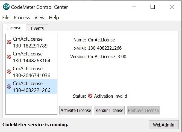Click status icon of selected license 130-4082221266
The width and height of the screenshot is (182, 132).
coord(9,86)
